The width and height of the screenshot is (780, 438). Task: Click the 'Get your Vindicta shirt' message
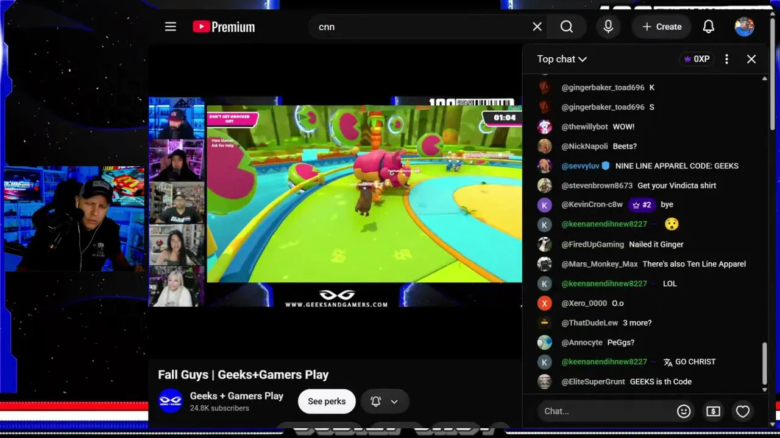[x=677, y=186]
